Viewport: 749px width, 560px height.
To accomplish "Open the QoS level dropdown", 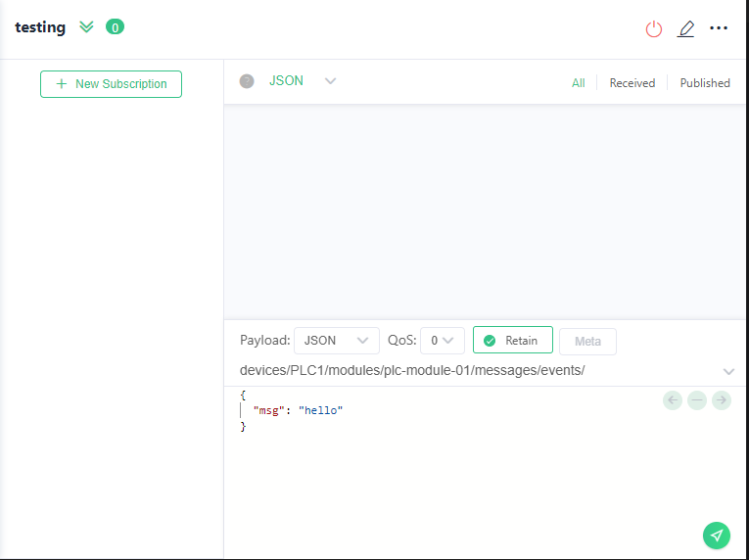I will tap(442, 341).
